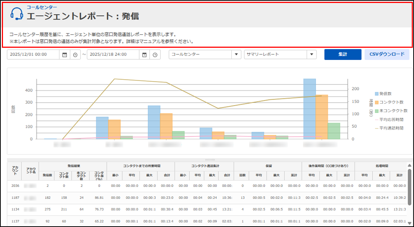This screenshot has height=227, width=414.
Task: Click the 集計 button
Action: [x=342, y=54]
